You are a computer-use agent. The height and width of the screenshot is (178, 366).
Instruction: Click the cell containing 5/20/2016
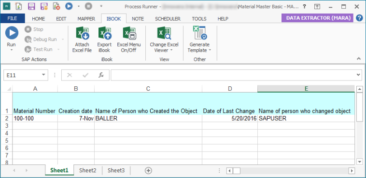pyautogui.click(x=230, y=119)
